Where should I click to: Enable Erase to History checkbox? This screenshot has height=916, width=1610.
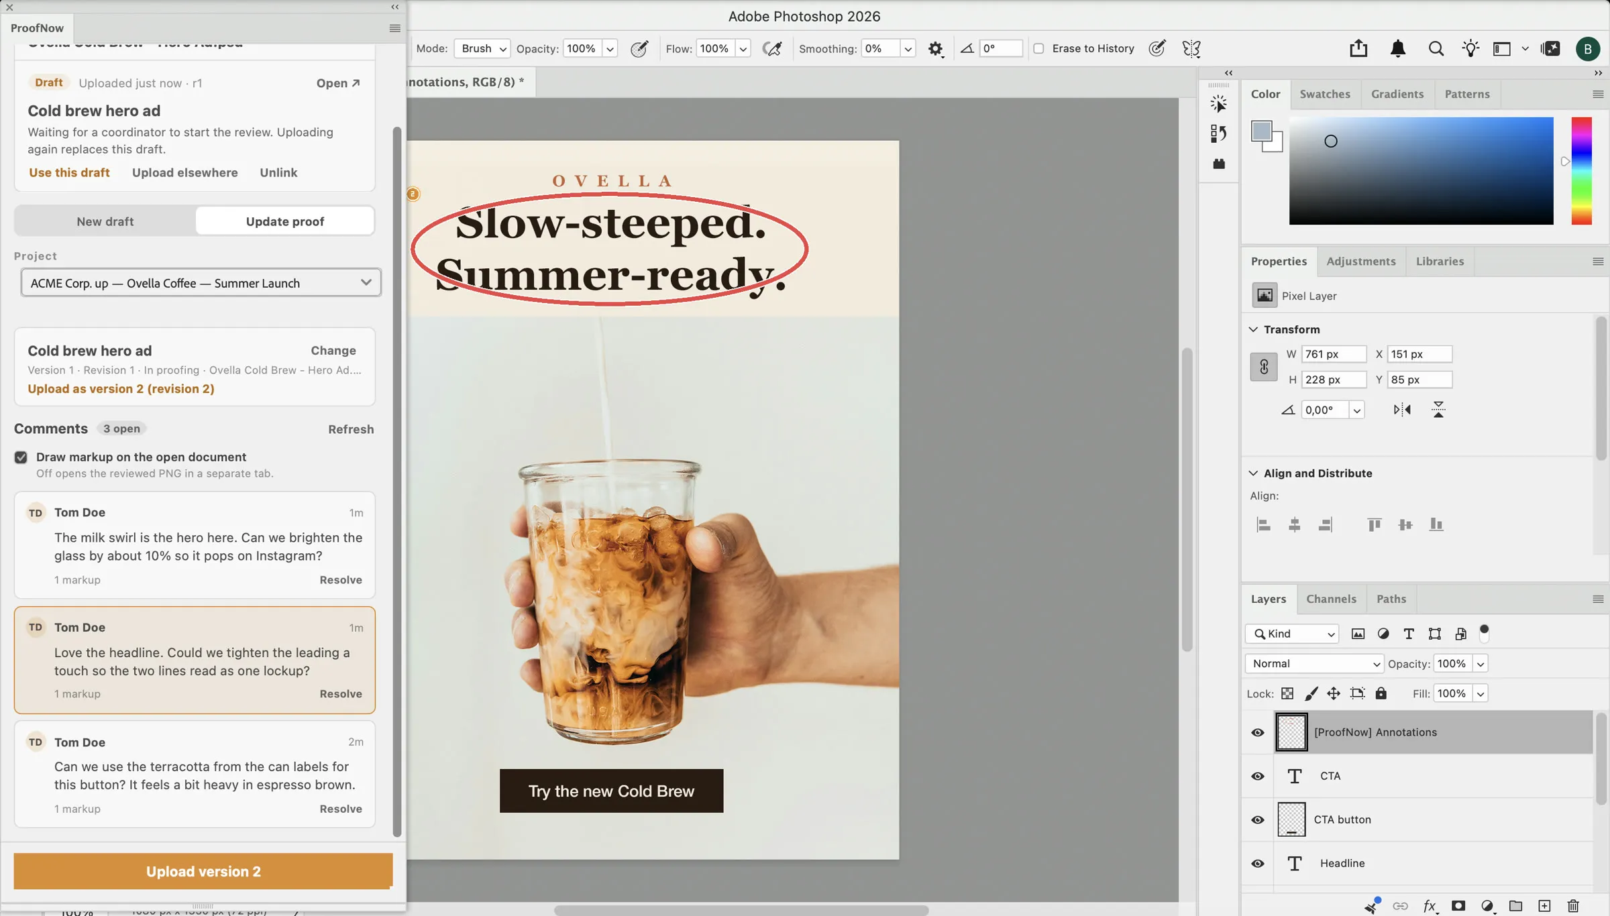[x=1038, y=48]
